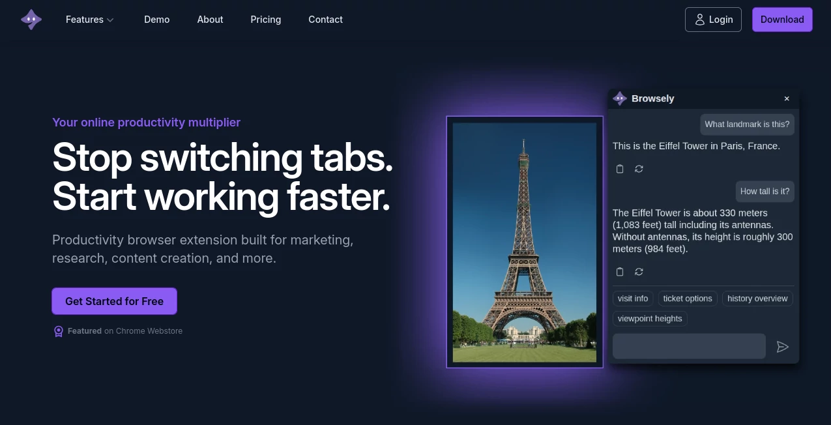Image resolution: width=831 pixels, height=425 pixels.
Task: Choose the ticket options suggestion
Action: tap(688, 298)
